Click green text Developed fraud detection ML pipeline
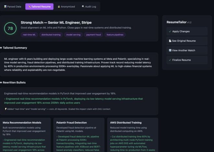The height and width of the screenshot is (152, 214). (x=78, y=143)
